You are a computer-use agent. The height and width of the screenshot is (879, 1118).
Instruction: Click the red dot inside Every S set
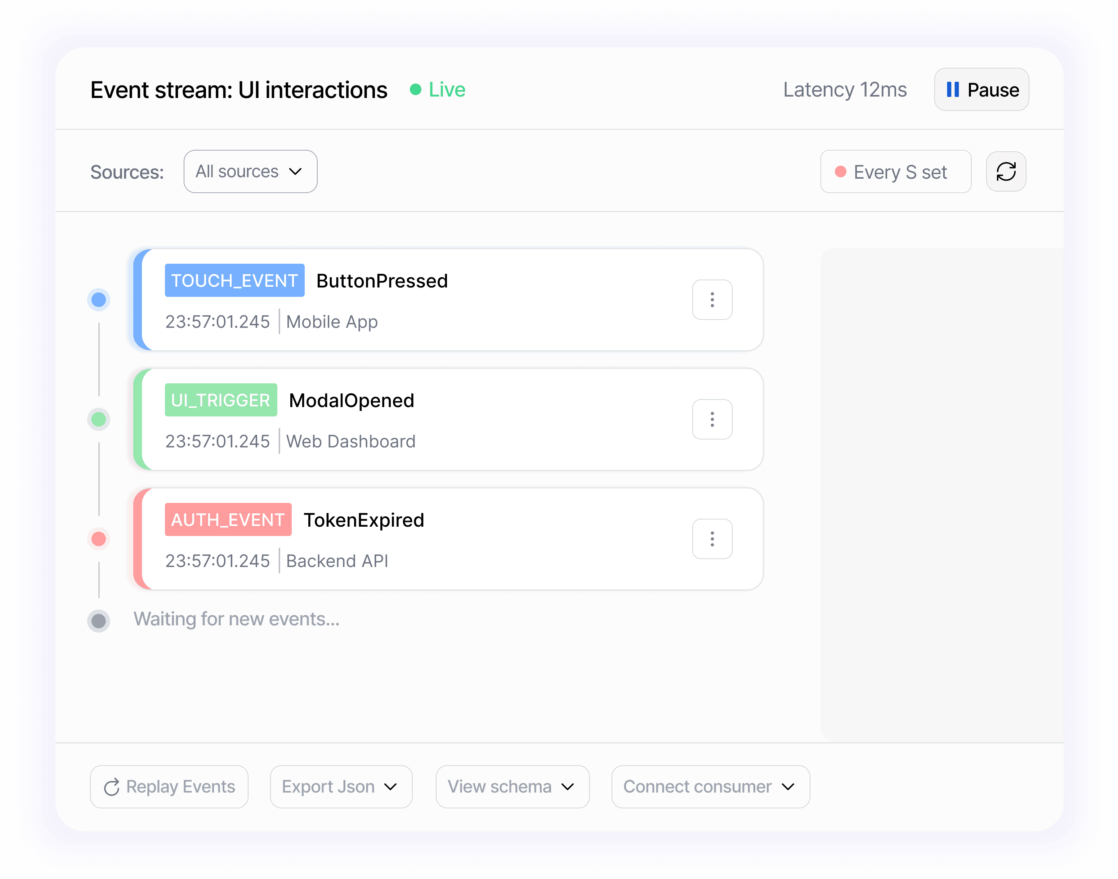[x=841, y=171]
